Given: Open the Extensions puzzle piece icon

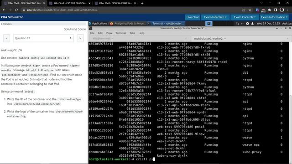Looking at the screenshot, I should pyautogui.click(x=270, y=10).
